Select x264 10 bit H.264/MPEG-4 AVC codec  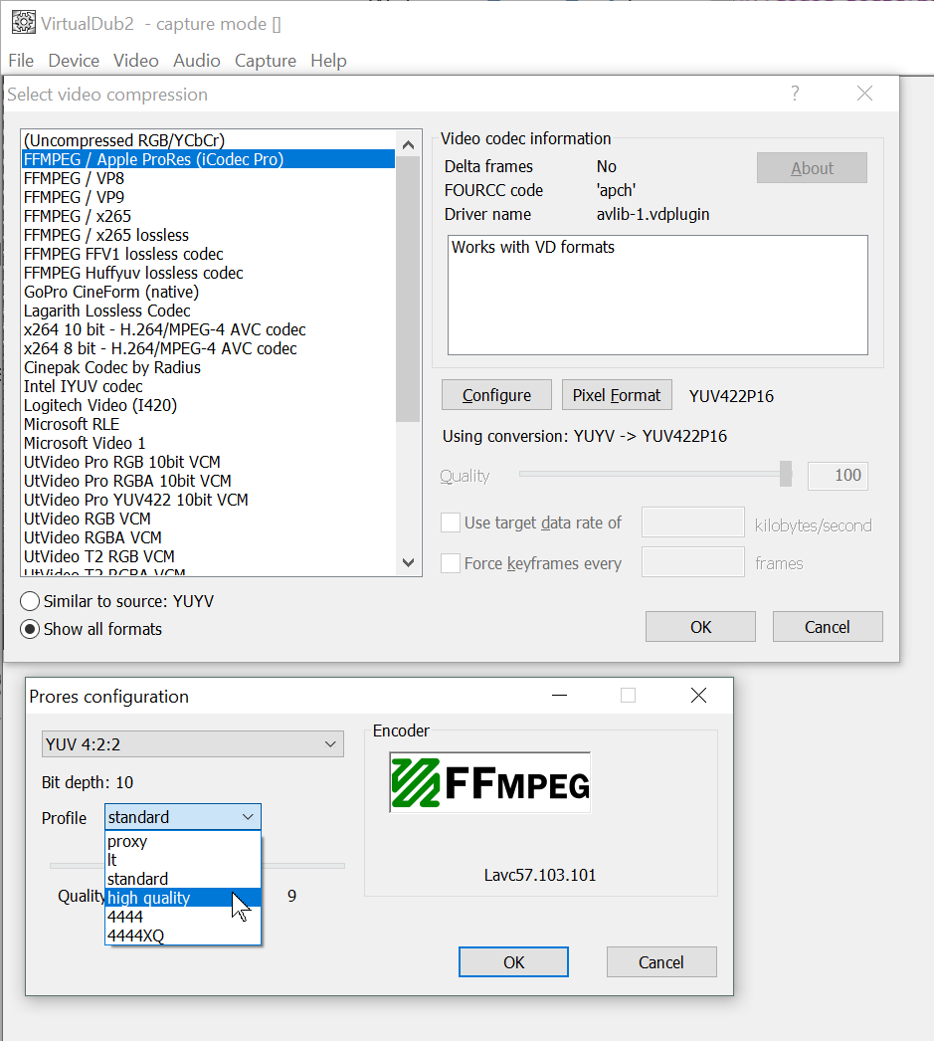(x=208, y=330)
